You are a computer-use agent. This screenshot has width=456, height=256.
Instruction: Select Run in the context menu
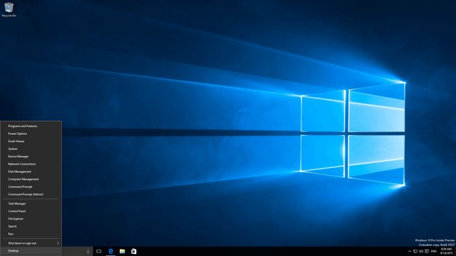pos(31,234)
